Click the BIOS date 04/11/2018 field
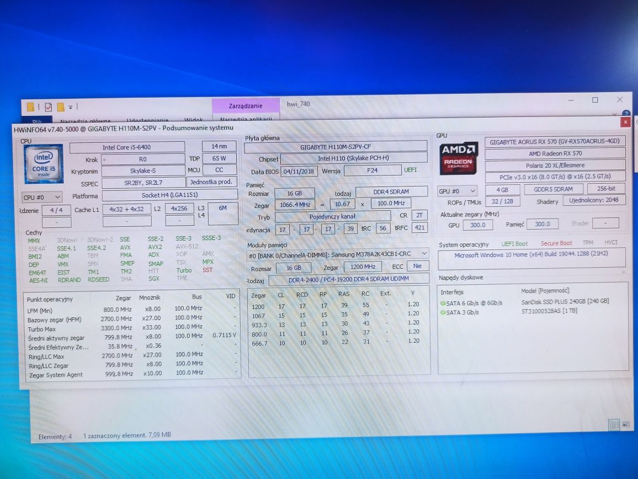The width and height of the screenshot is (638, 479). pyautogui.click(x=299, y=171)
